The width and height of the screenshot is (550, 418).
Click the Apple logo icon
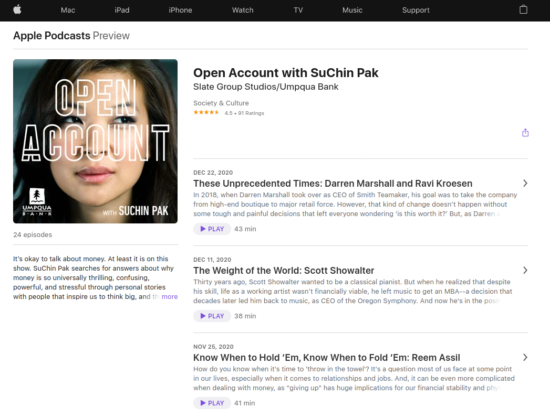17,10
